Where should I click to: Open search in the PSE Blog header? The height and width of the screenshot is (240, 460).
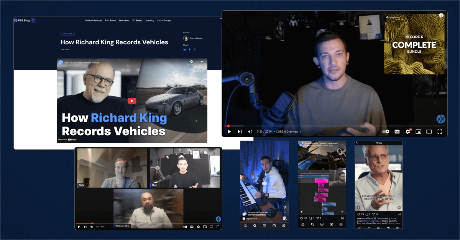point(33,20)
